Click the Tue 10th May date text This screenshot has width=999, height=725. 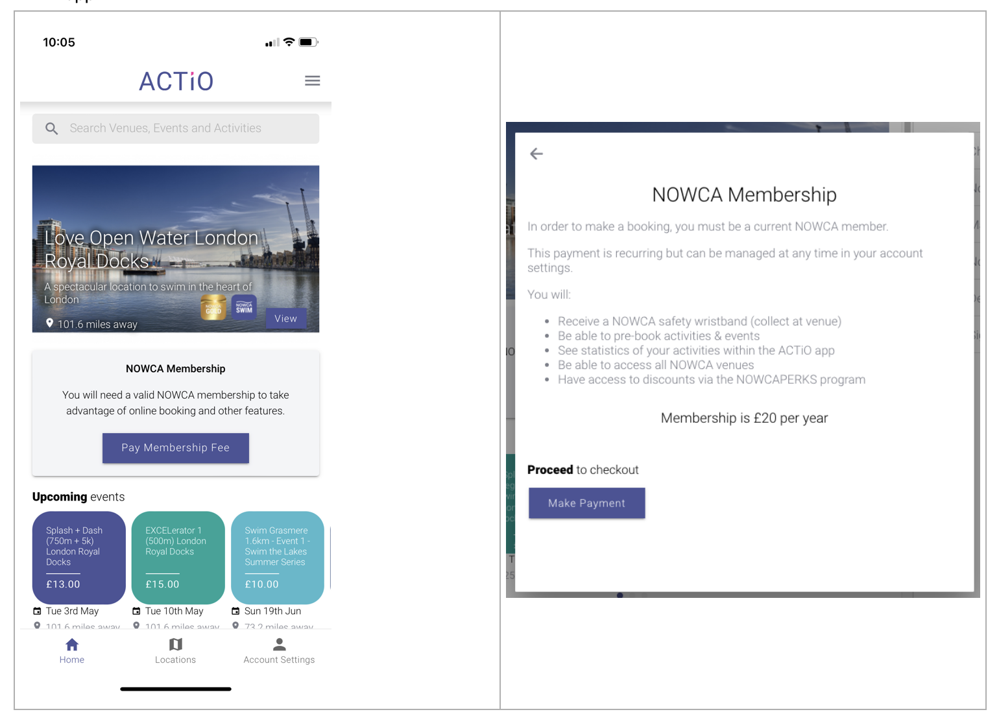tap(175, 611)
